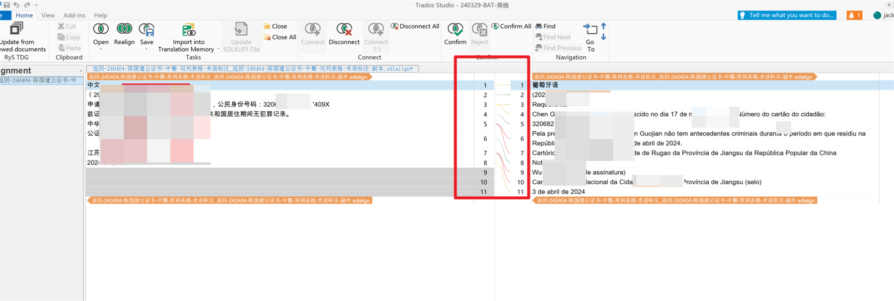The image size is (894, 301).
Task: Select source segment number 9
Action: (x=485, y=172)
